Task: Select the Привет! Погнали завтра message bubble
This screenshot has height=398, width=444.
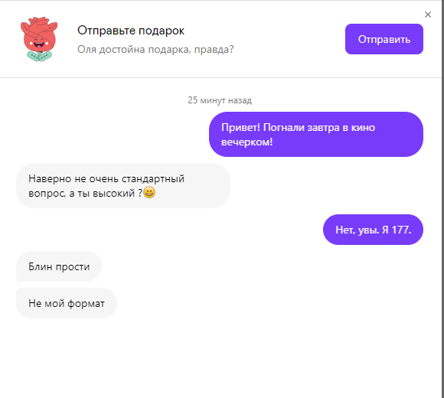Action: (x=316, y=135)
